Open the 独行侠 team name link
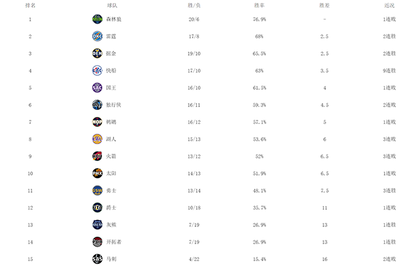Viewport: 419px width, 266px height. click(114, 104)
